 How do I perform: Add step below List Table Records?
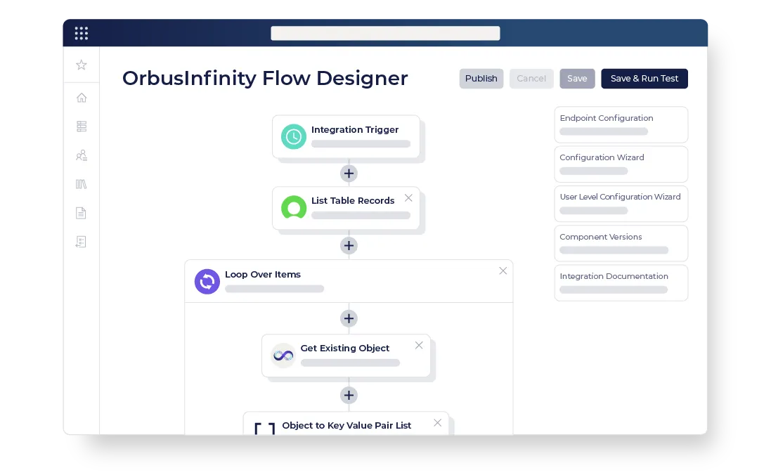[x=349, y=245]
